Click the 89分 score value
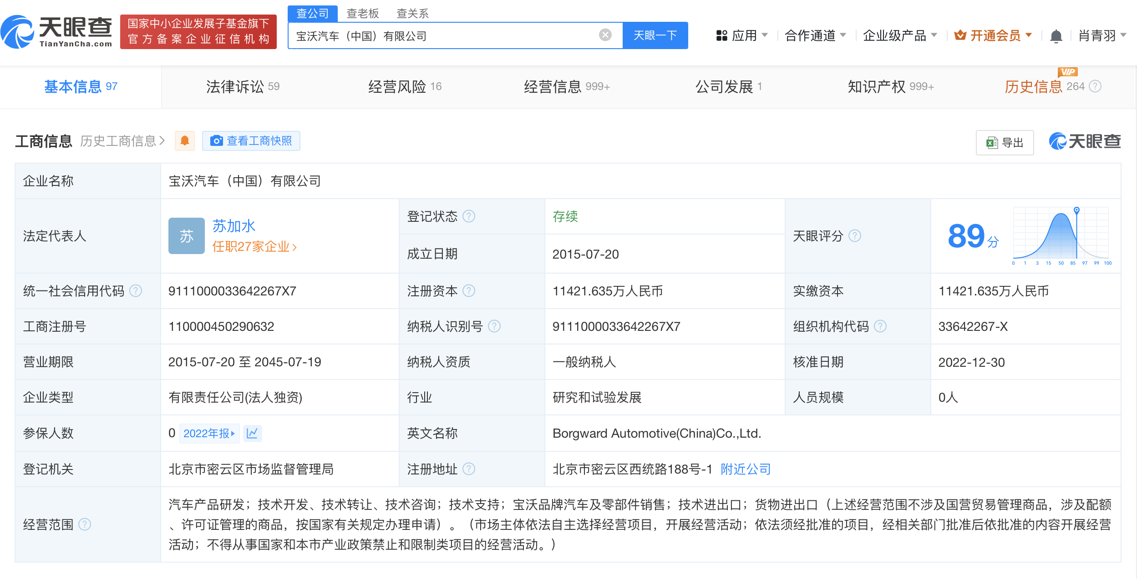The height and width of the screenshot is (579, 1137). (973, 236)
